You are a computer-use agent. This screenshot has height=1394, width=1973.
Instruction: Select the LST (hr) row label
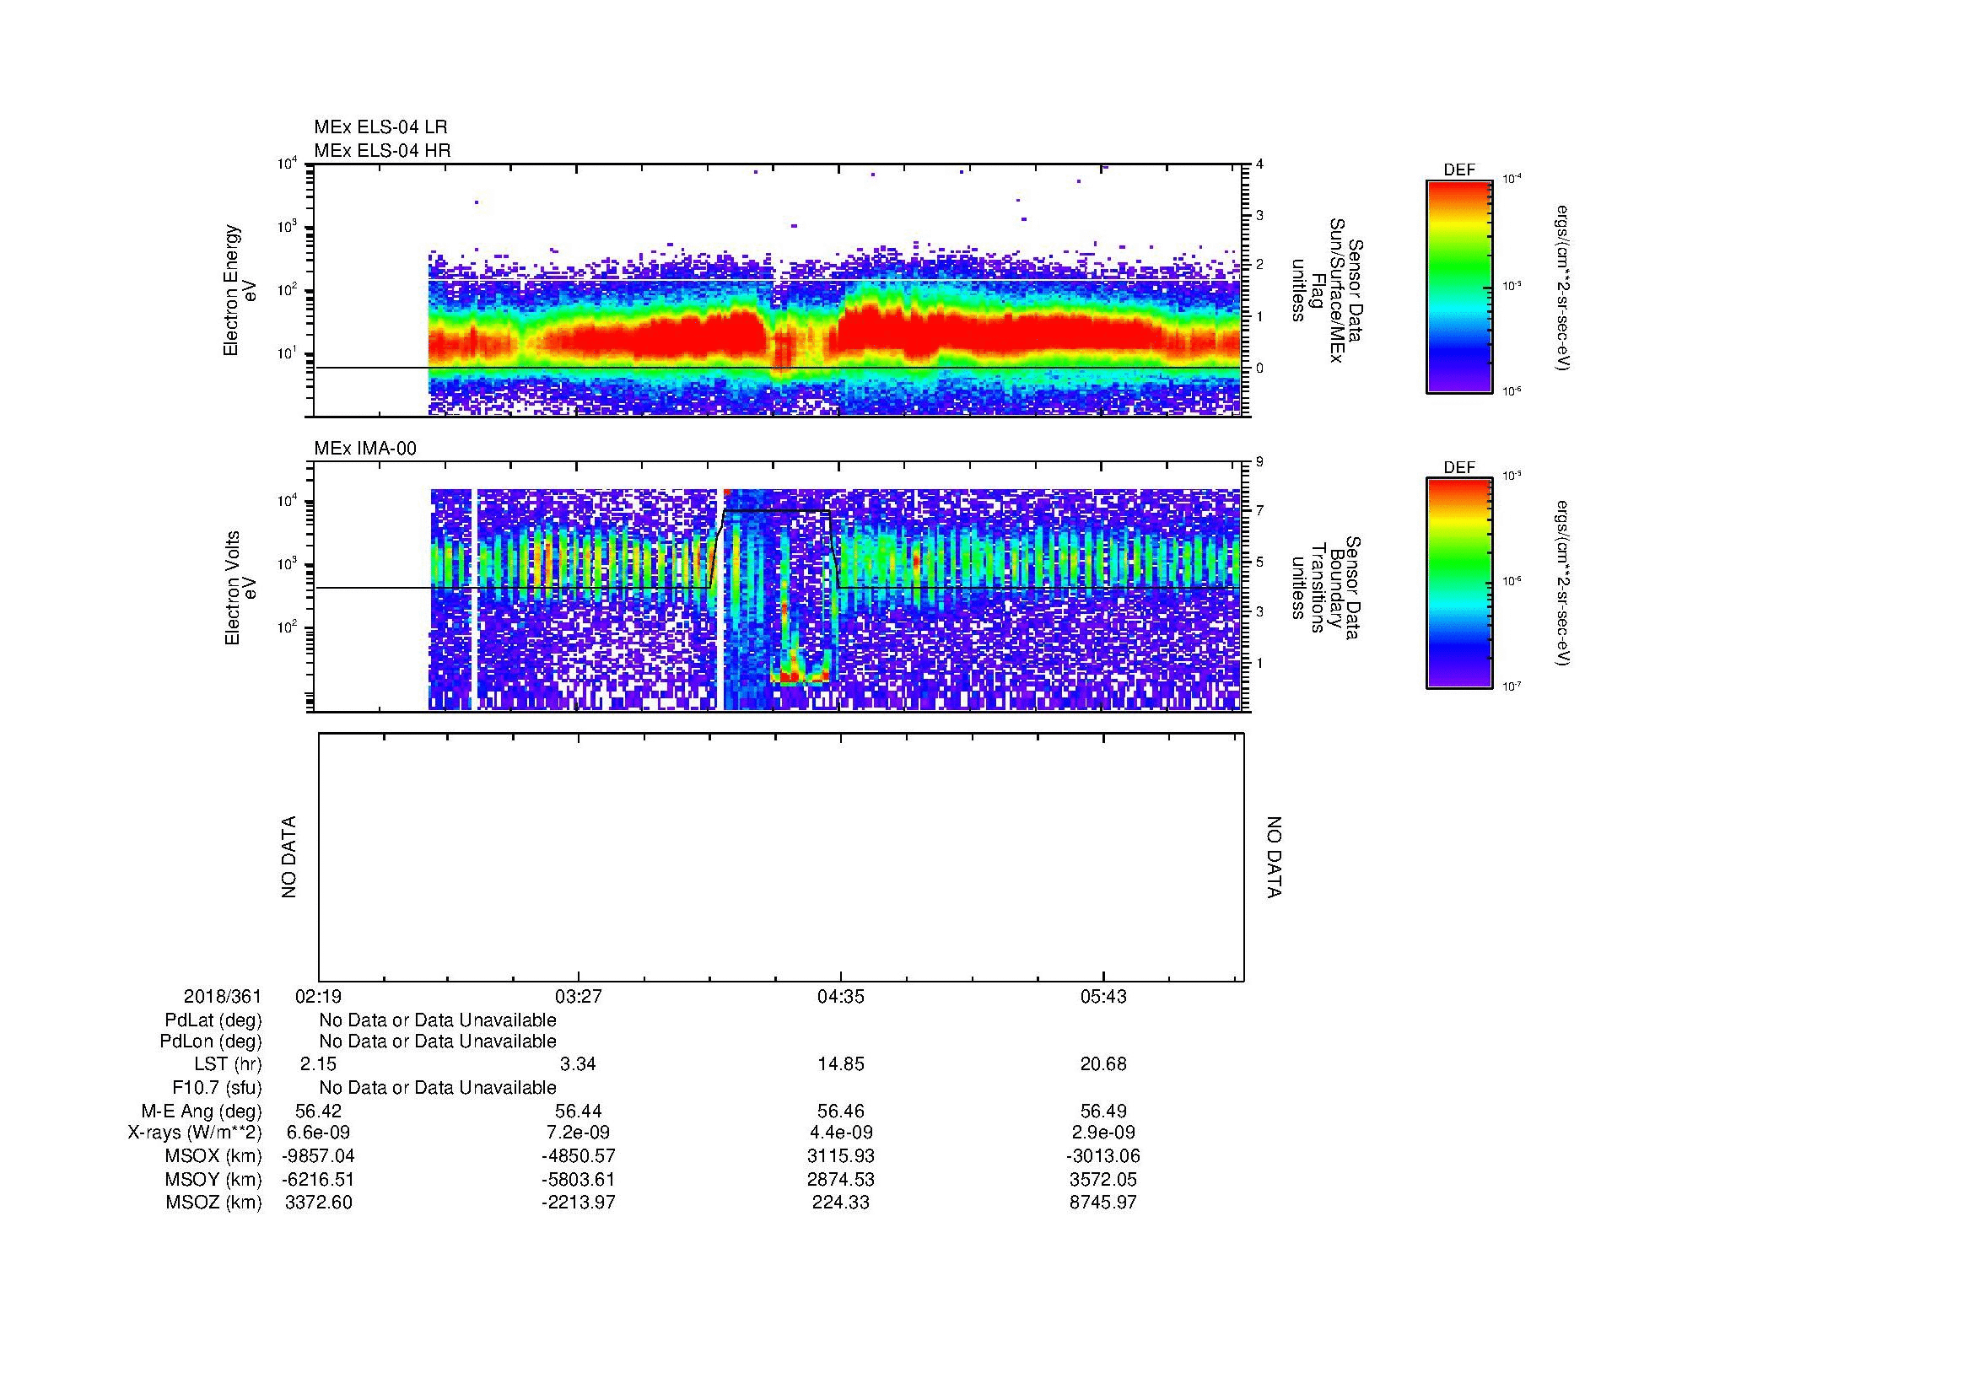point(228,1065)
